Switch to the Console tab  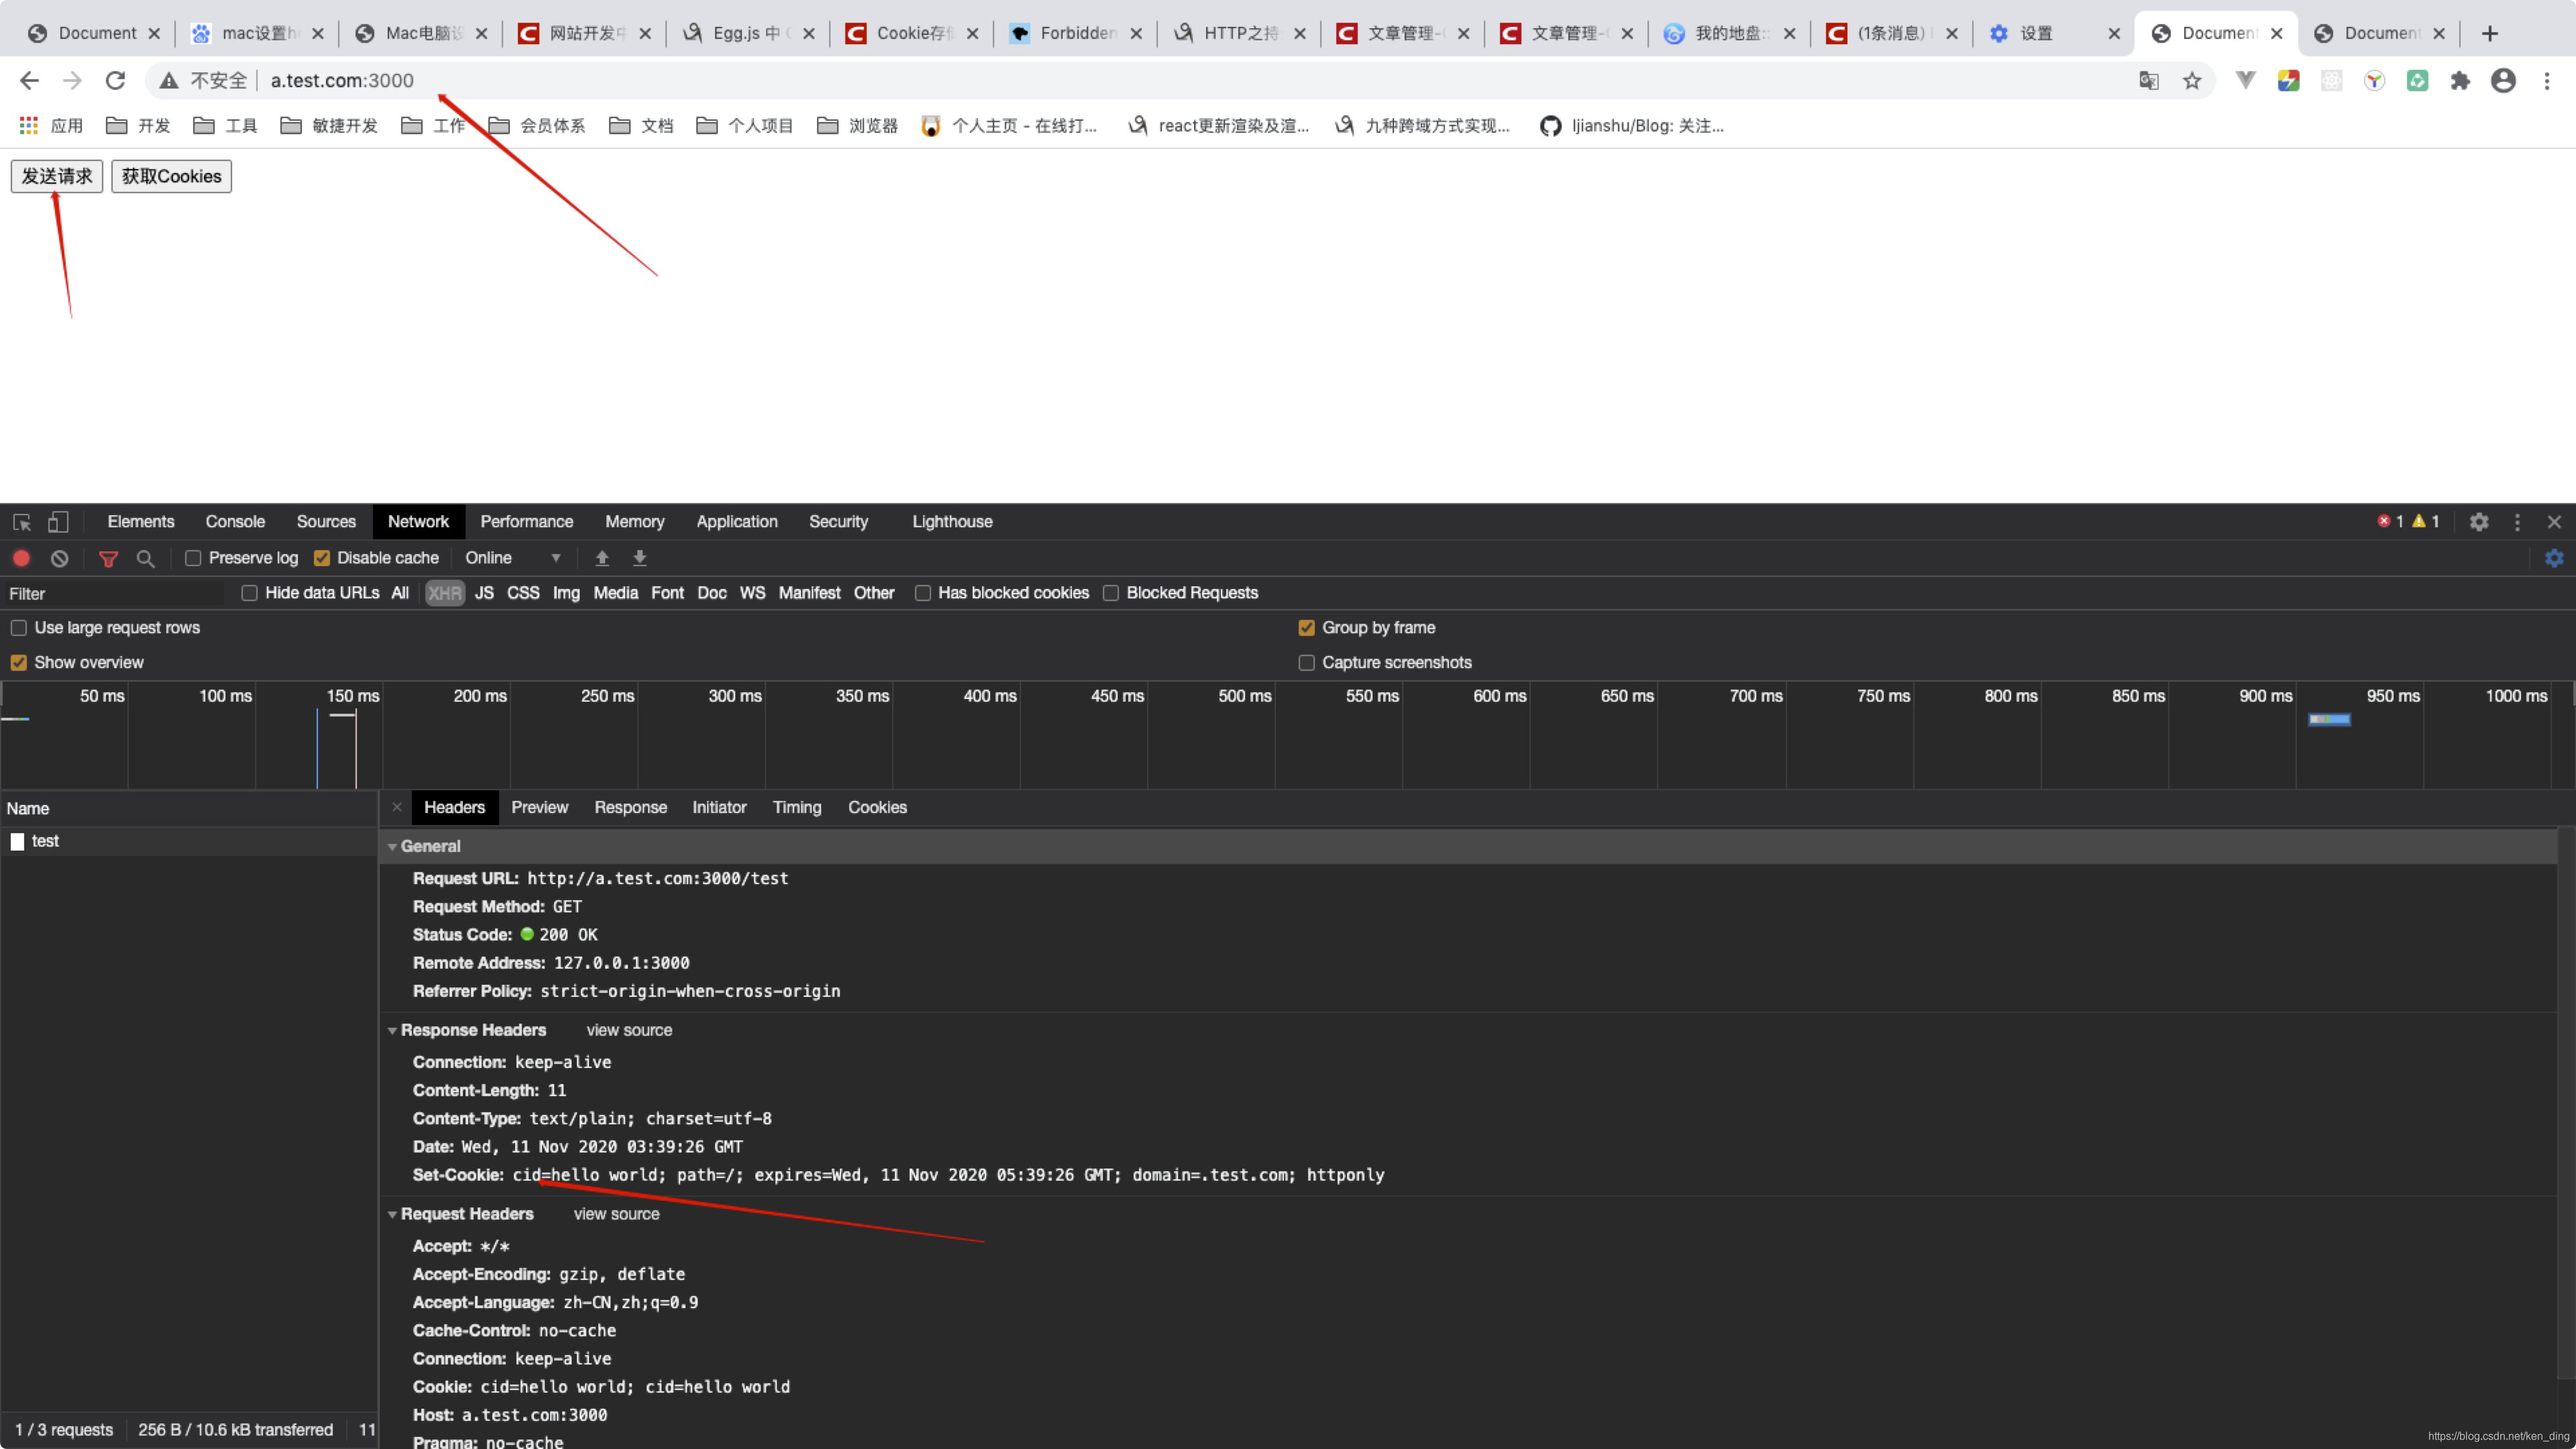pos(235,522)
